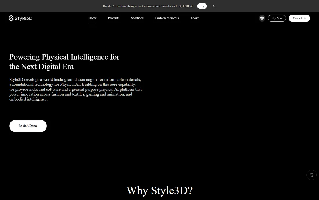This screenshot has height=200, width=319.
Task: Click the Why Style3D? heading
Action: pos(159,191)
